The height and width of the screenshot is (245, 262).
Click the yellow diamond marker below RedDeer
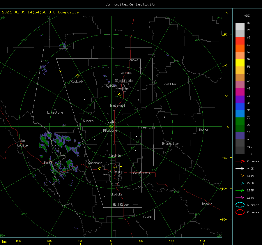(x=120, y=95)
